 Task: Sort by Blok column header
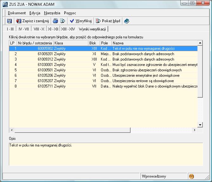(94, 43)
